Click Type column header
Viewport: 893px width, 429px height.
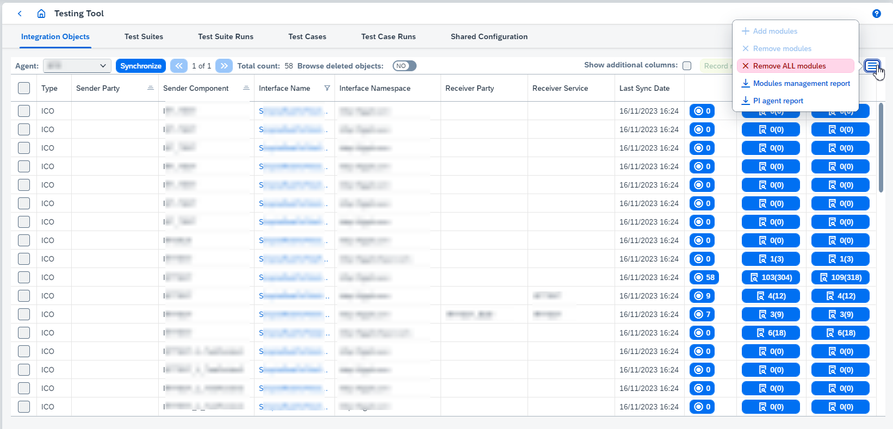pyautogui.click(x=49, y=88)
